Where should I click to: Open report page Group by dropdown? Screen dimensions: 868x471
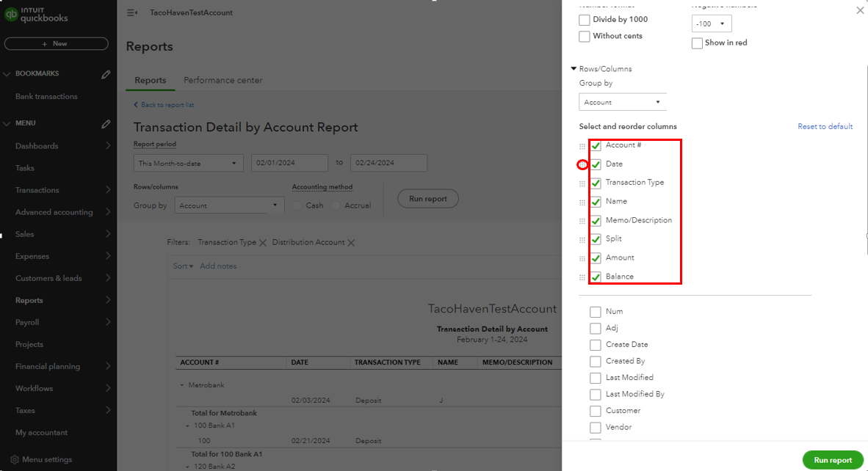pyautogui.click(x=229, y=205)
